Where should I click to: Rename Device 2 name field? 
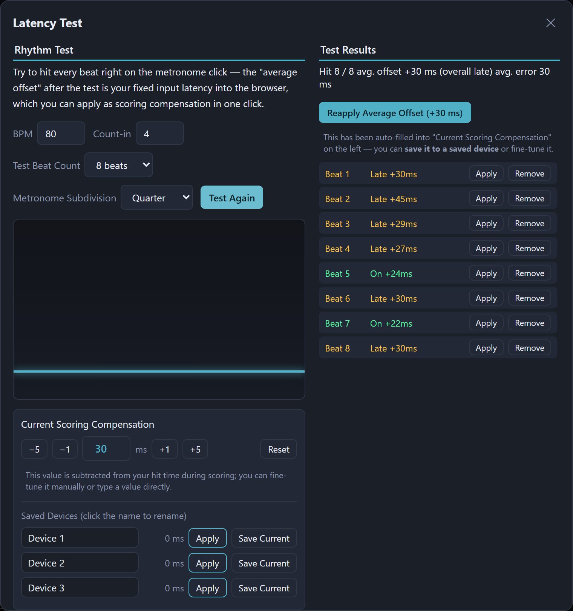pyautogui.click(x=80, y=563)
